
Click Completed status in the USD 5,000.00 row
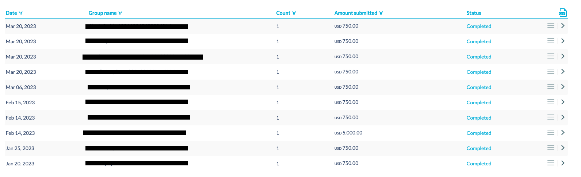(x=479, y=133)
